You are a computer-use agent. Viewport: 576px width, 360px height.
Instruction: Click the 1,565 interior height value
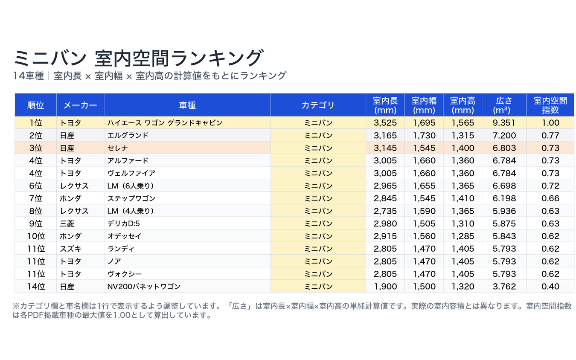pos(463,123)
